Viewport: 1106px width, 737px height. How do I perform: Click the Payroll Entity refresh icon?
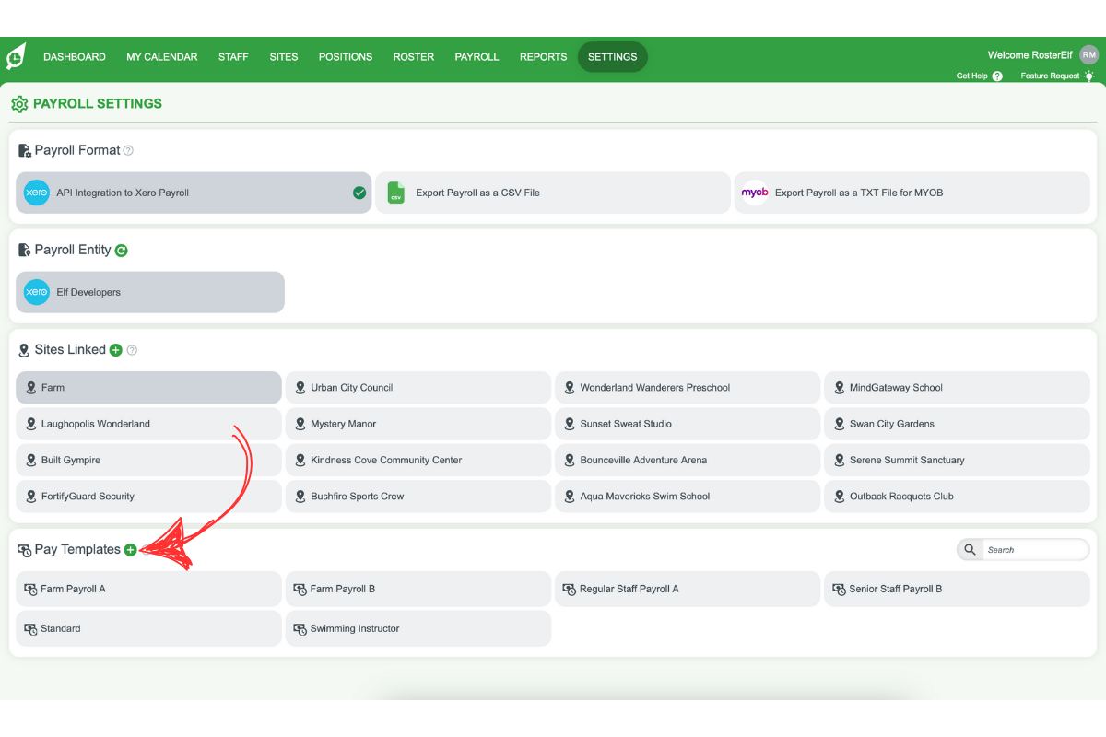pyautogui.click(x=124, y=250)
